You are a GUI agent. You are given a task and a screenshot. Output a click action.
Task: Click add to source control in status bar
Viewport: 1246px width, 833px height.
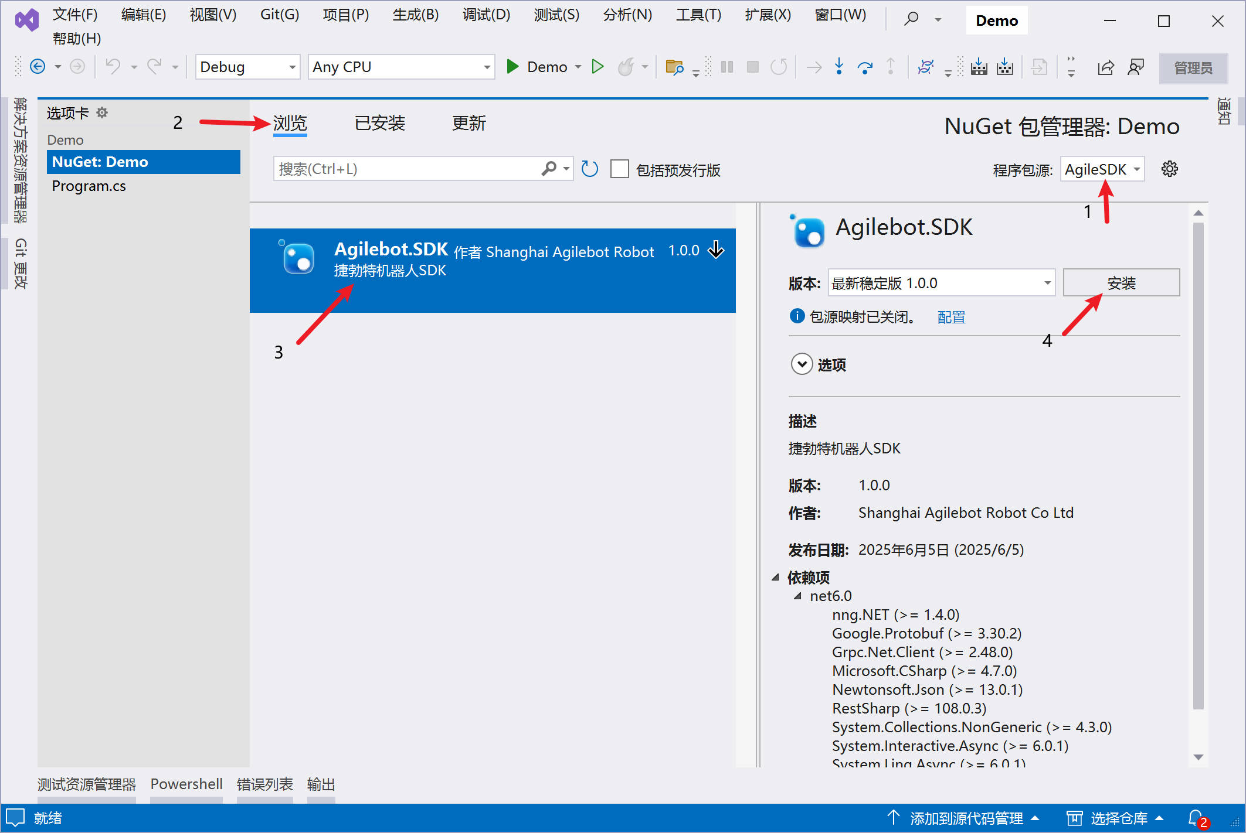(963, 818)
